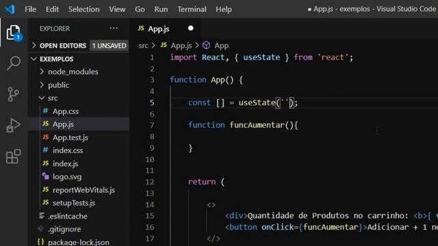The width and height of the screenshot is (438, 246).
Task: Click 'Quantidade de Produtos no carrinho' text
Action: coord(326,216)
